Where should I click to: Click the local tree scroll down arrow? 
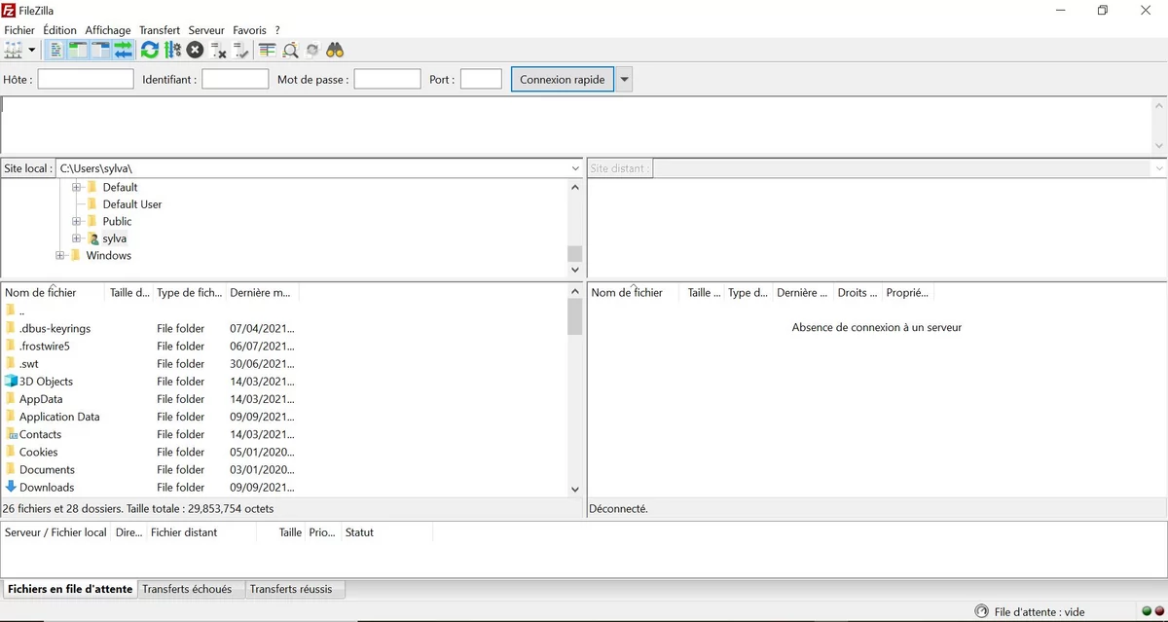pyautogui.click(x=574, y=270)
